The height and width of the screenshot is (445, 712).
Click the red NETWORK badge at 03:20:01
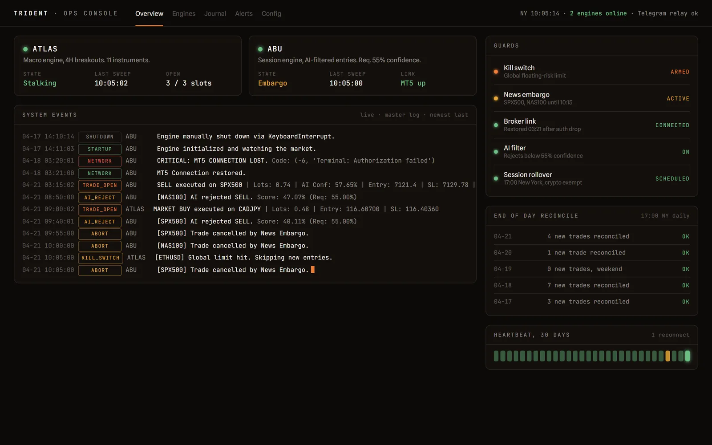(100, 161)
